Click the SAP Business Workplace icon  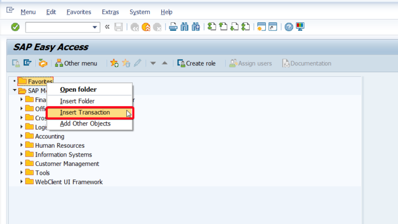pyautogui.click(x=43, y=63)
